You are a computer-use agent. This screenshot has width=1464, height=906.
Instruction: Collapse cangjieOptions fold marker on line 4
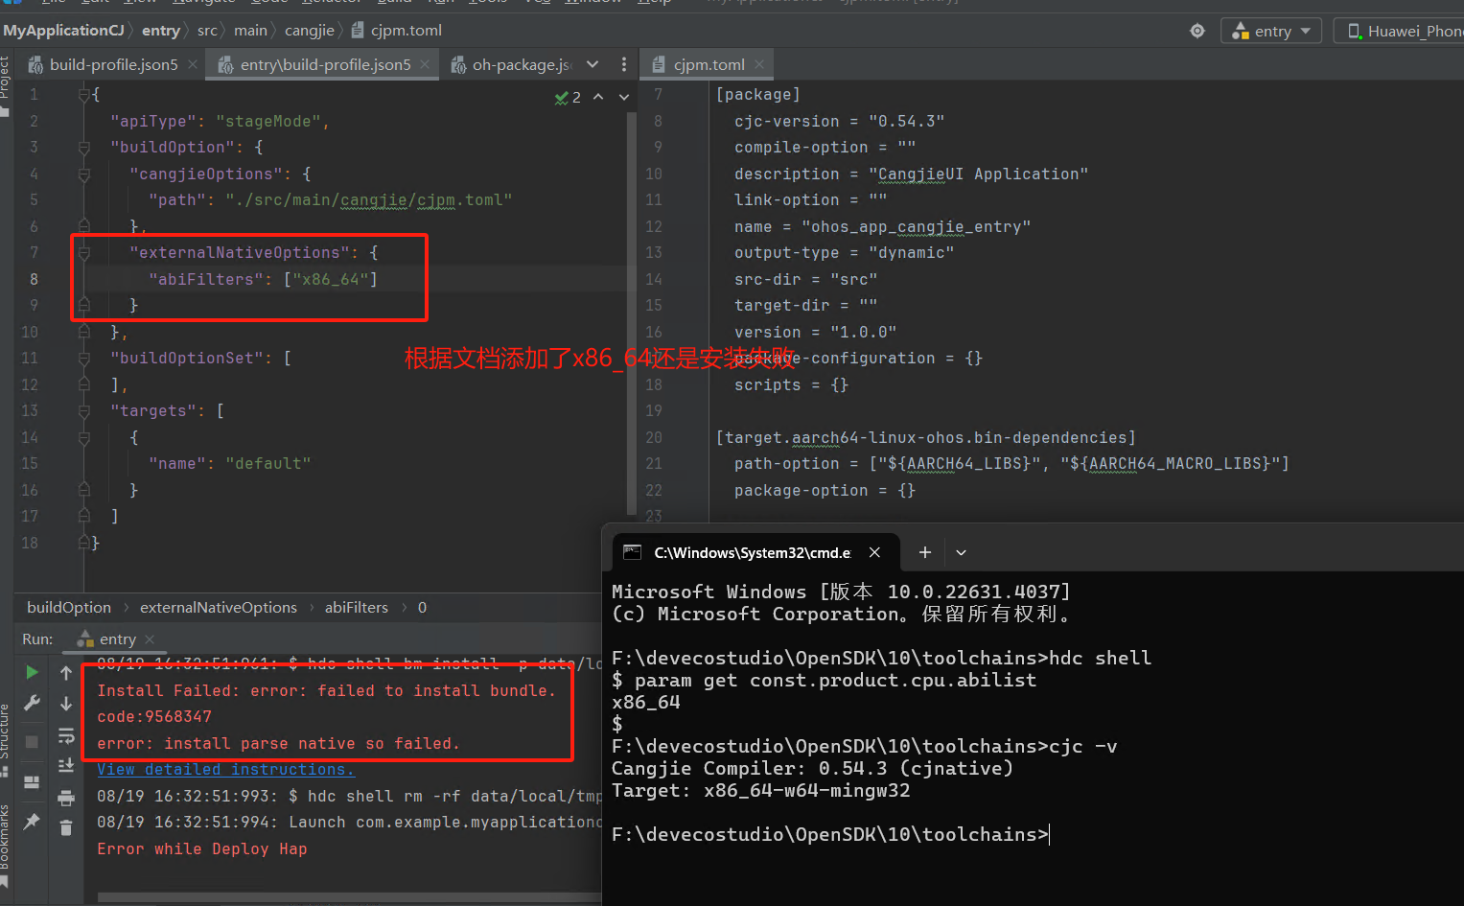(x=84, y=174)
